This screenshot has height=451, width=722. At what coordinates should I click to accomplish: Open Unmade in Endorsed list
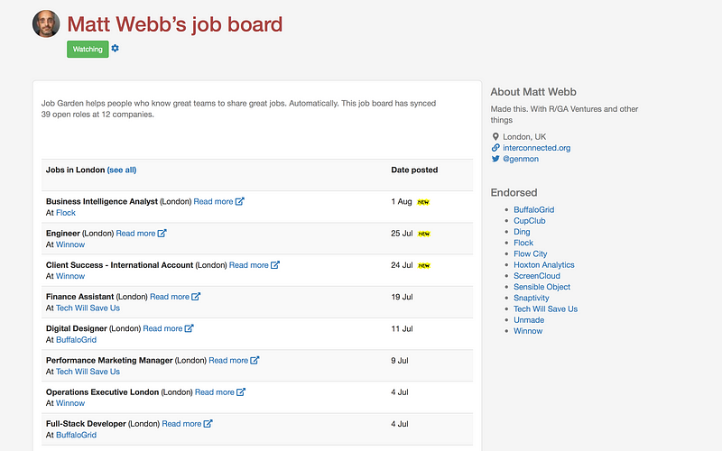[529, 320]
